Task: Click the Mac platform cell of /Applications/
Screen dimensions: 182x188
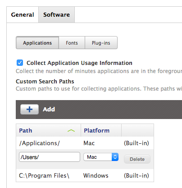Action: point(89,143)
